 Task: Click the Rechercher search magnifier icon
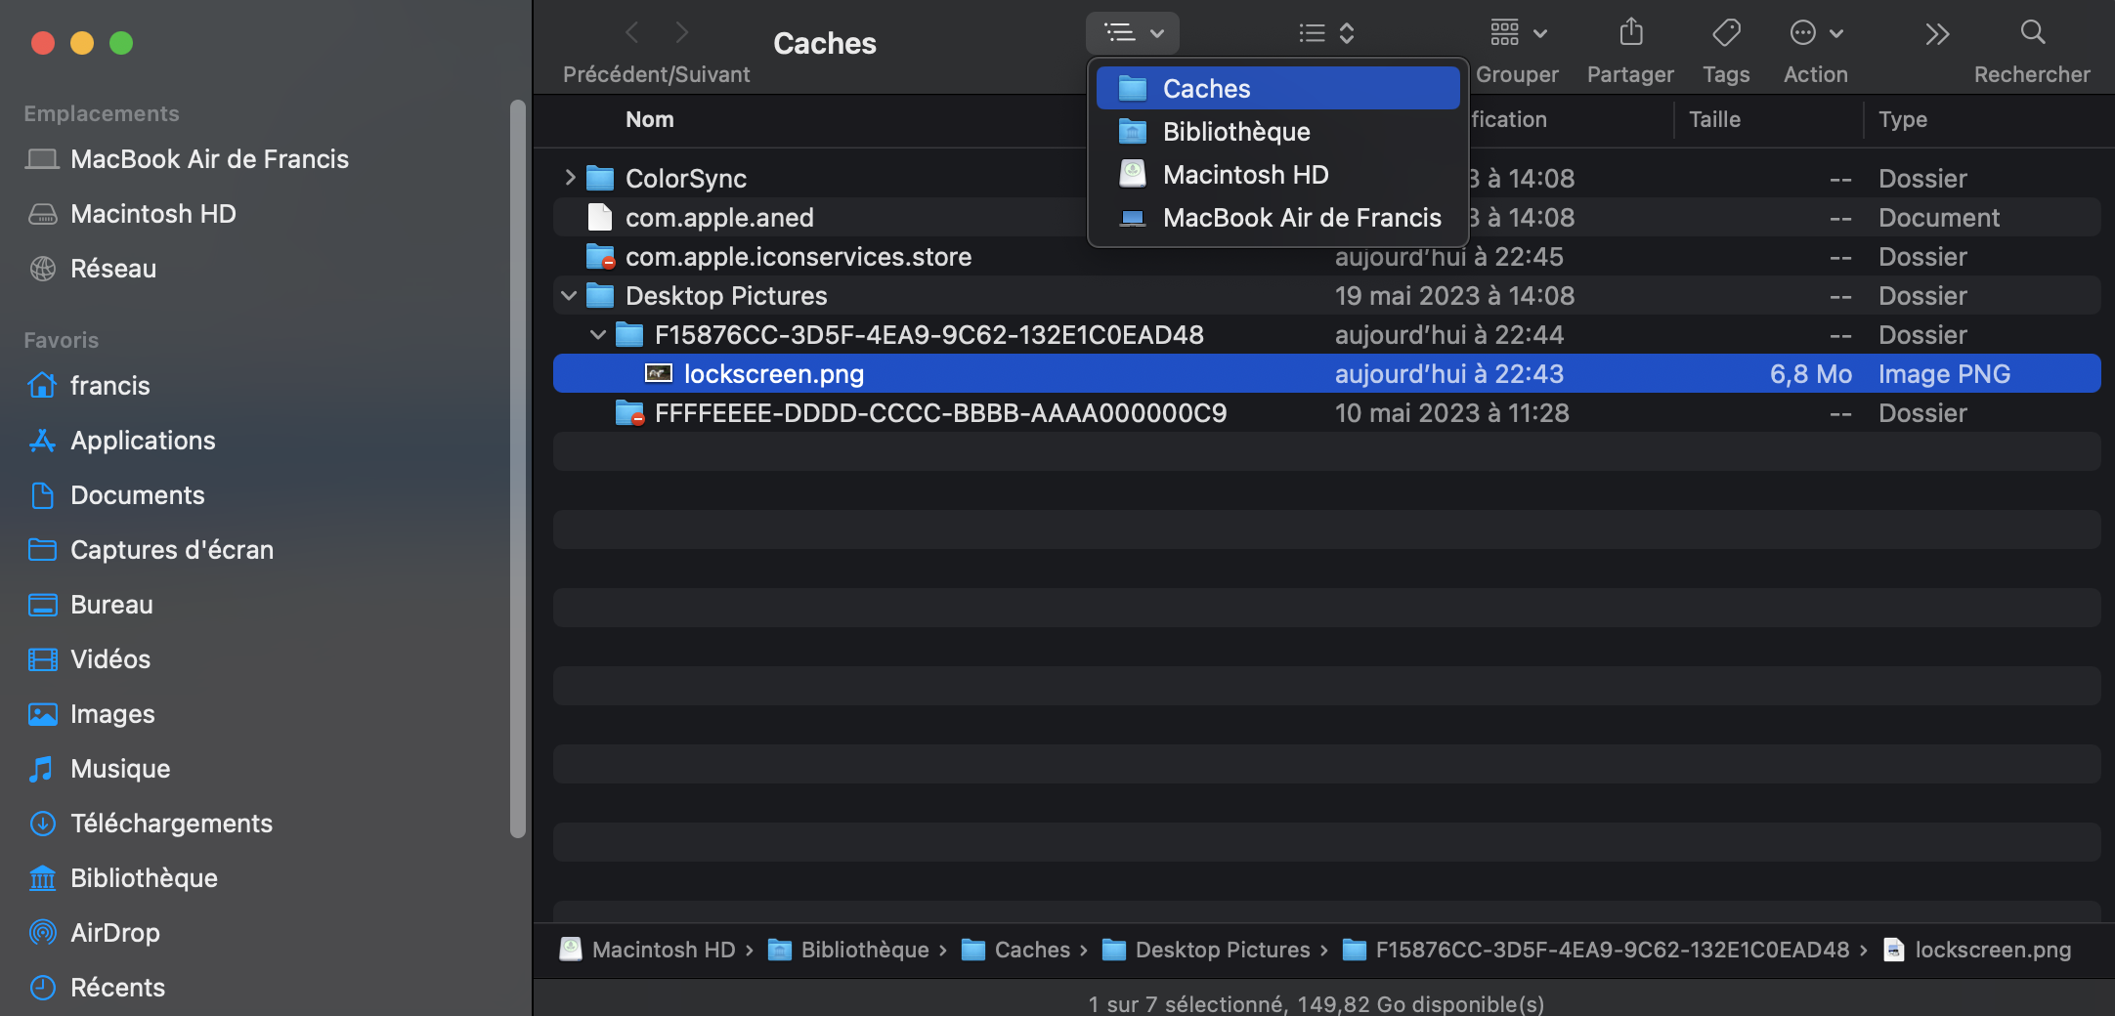pyautogui.click(x=2032, y=33)
